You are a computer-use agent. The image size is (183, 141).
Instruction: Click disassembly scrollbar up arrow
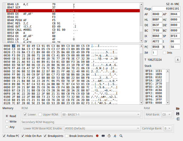point(141,5)
